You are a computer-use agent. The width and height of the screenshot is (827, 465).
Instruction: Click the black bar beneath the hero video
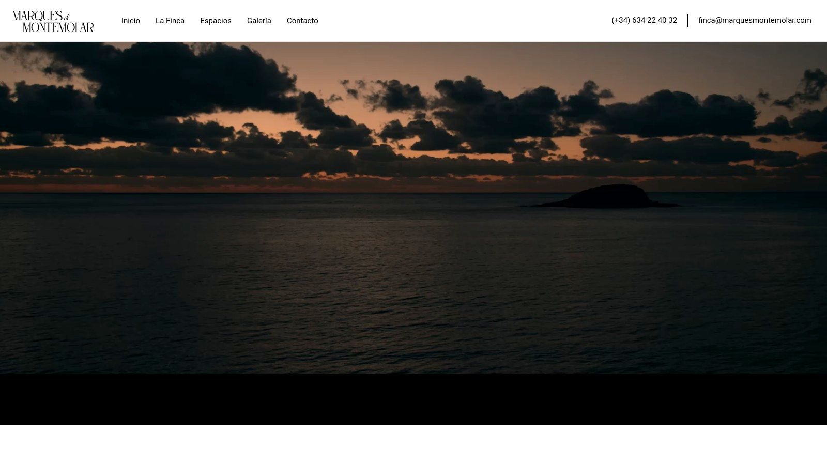[413, 399]
